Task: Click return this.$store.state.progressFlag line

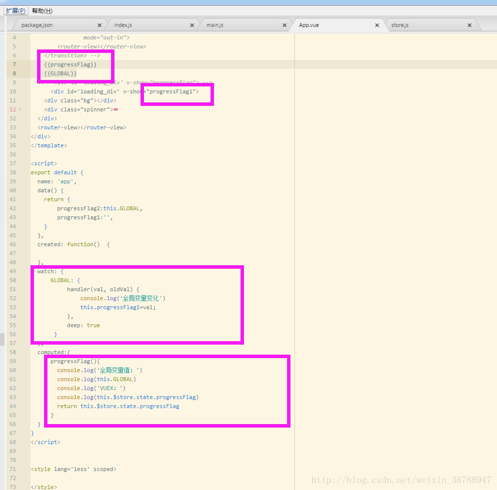Action: [x=118, y=406]
